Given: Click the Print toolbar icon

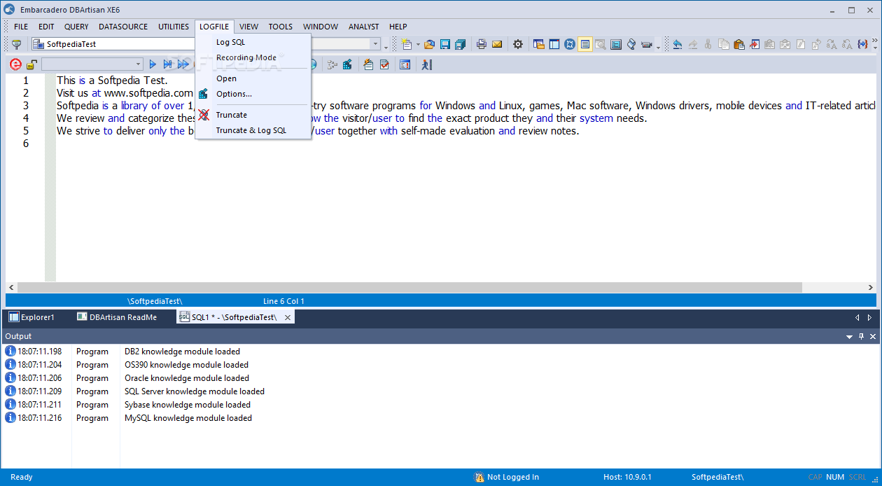Looking at the screenshot, I should (x=482, y=44).
